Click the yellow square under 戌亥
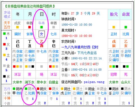Image resolution: width=135 pixels, height=107 pixels. pos(17,27)
